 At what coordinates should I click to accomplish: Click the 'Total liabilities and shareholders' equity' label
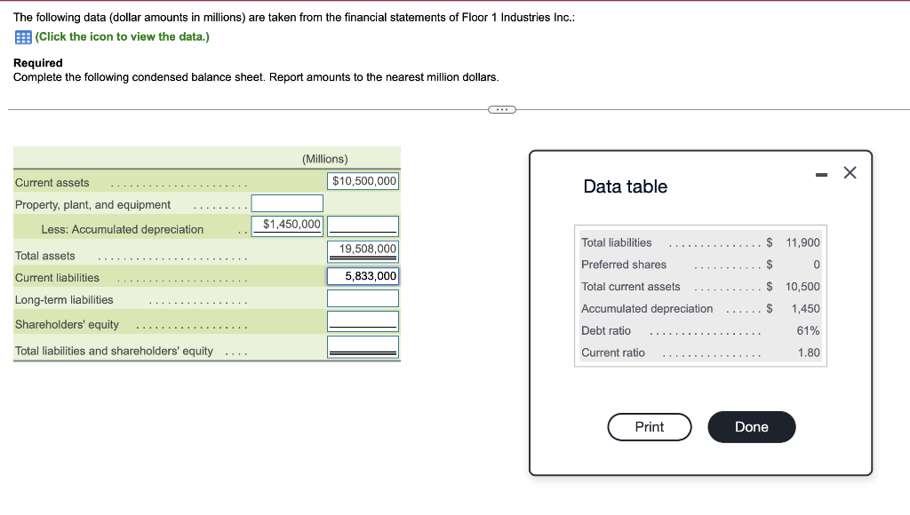(x=114, y=351)
